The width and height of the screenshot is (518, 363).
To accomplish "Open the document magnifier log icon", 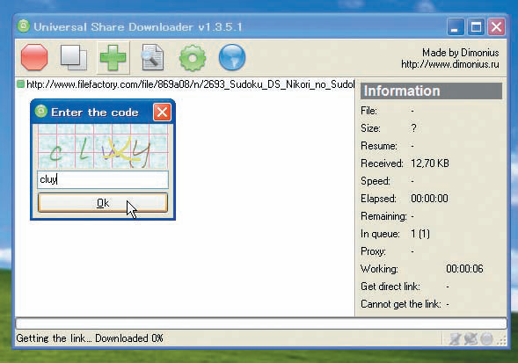I will [x=152, y=57].
